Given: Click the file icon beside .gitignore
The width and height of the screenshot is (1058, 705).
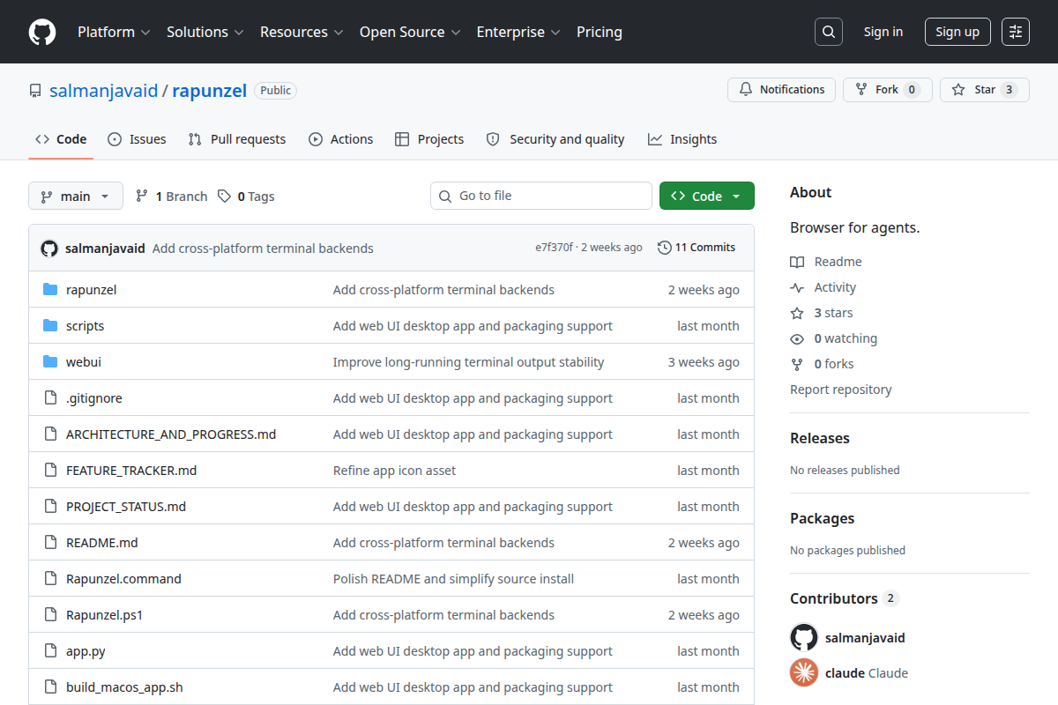Looking at the screenshot, I should (x=50, y=398).
